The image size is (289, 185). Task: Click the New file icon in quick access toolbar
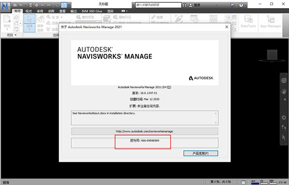click(15, 5)
